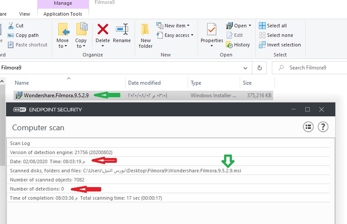Click the Move to folder icon
The width and height of the screenshot is (347, 224).
point(63,30)
